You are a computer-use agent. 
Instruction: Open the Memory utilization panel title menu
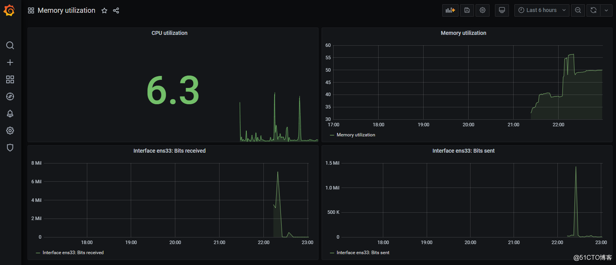[x=464, y=33]
